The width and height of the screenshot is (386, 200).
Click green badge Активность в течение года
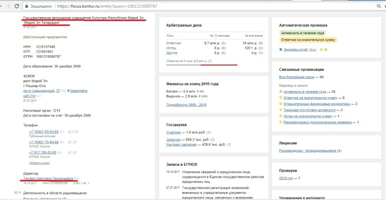click(303, 33)
